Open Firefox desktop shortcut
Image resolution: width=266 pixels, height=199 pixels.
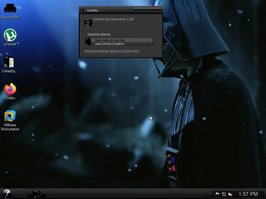click(x=10, y=91)
